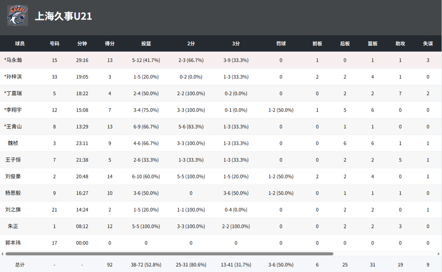The width and height of the screenshot is (442, 272).
Task: Click 孙梓淇's minutes 19:05
Action: point(82,77)
